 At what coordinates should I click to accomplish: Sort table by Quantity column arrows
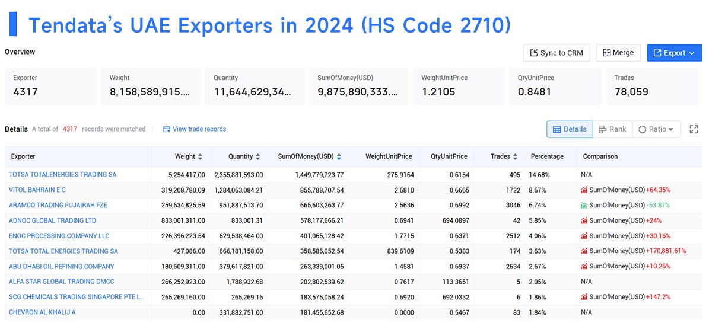(257, 156)
